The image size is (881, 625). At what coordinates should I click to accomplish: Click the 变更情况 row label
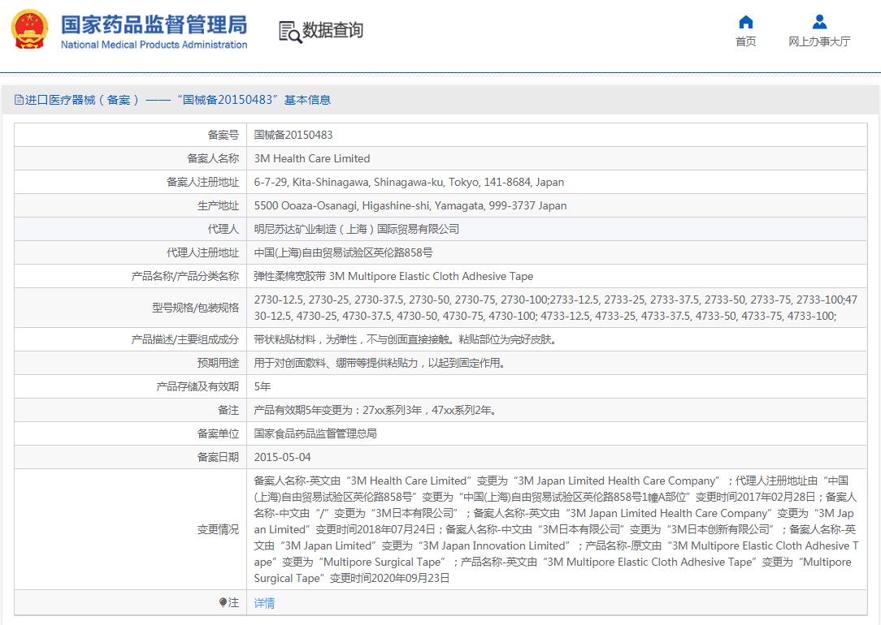[x=218, y=529]
